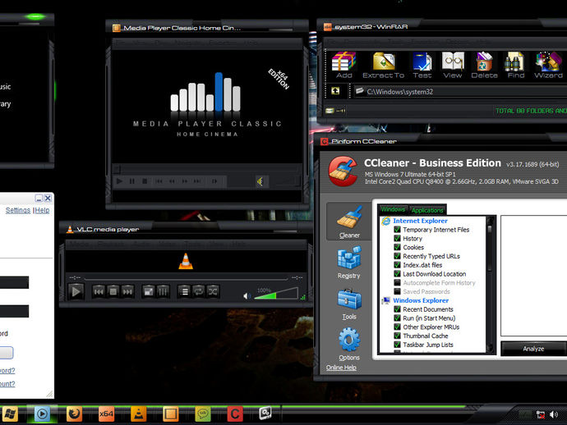The width and height of the screenshot is (567, 425).
Task: Click Stop in Media Player Classic
Action: coord(145,181)
